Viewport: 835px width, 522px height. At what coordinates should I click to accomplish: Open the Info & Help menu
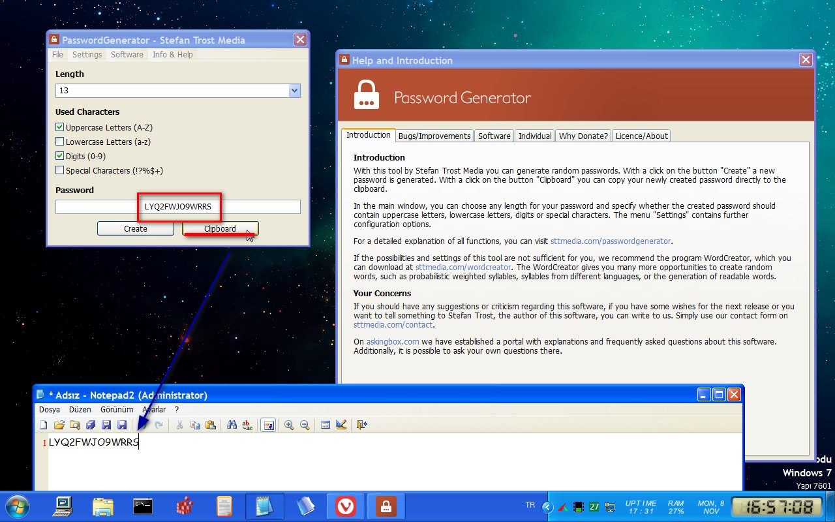[x=173, y=55]
